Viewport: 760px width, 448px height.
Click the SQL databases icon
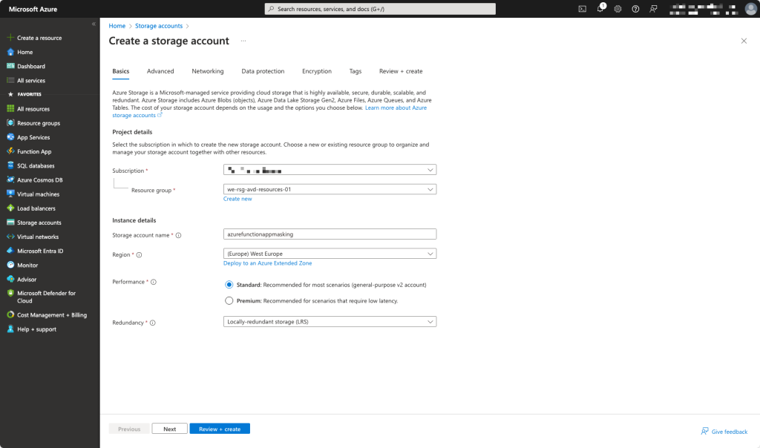click(10, 165)
